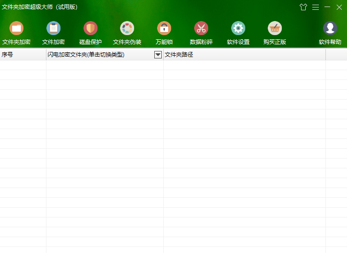Minimize the encryption master window

coord(327,7)
